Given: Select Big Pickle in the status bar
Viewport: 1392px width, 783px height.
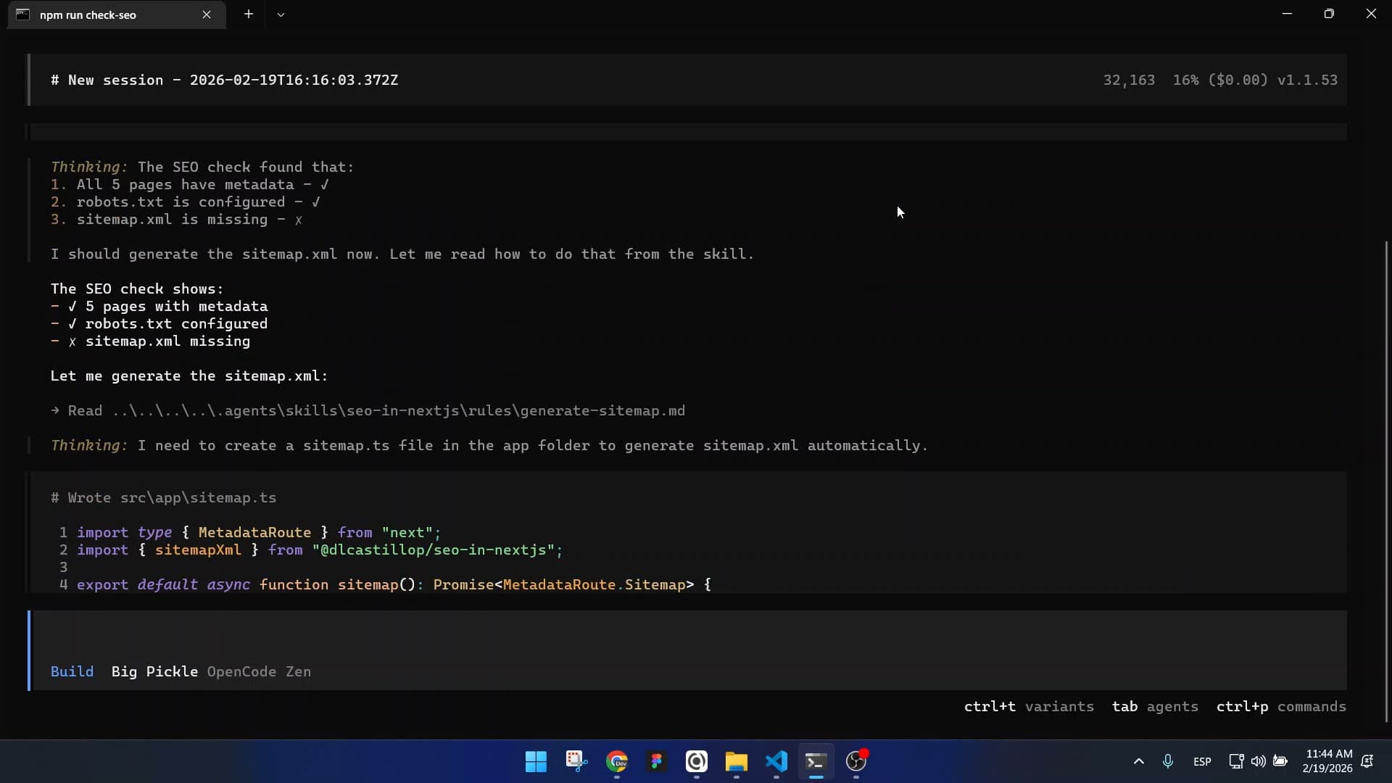Looking at the screenshot, I should (154, 671).
